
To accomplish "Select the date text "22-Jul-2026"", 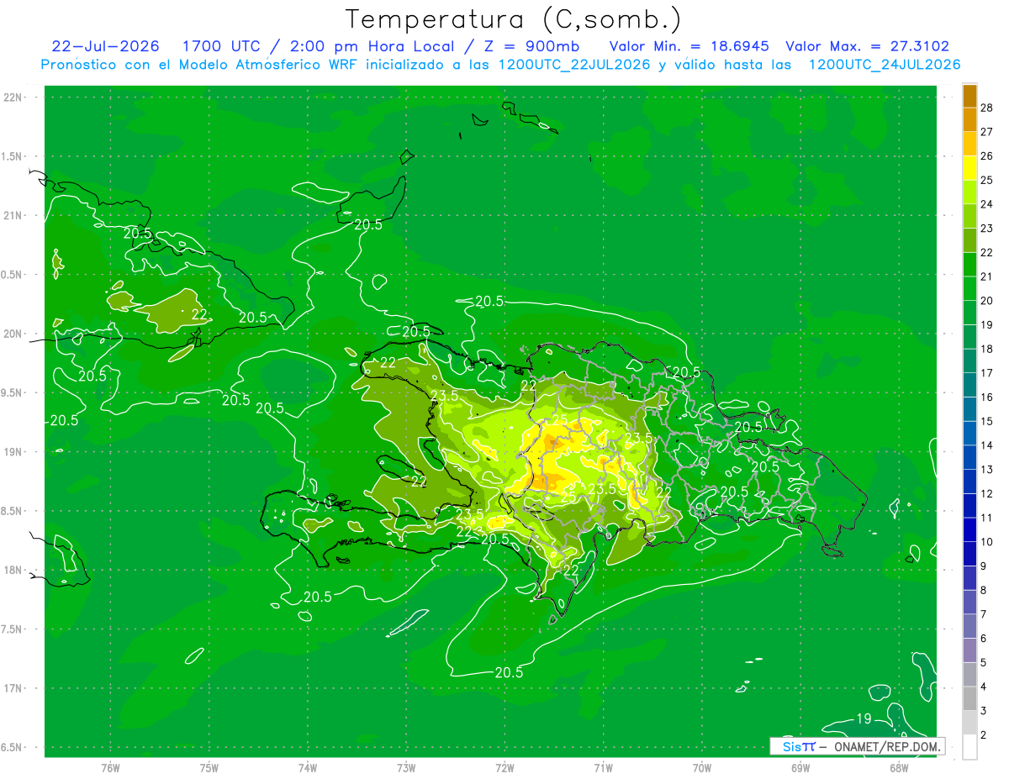I will pos(105,46).
